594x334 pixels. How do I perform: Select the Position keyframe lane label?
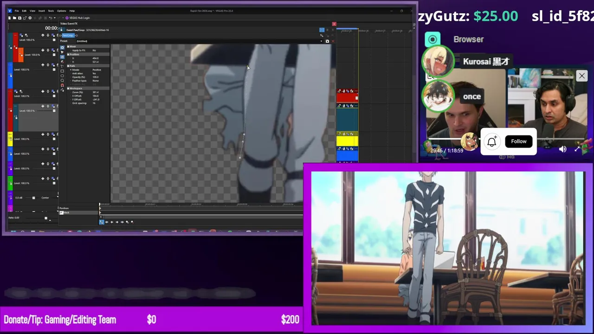point(64,208)
